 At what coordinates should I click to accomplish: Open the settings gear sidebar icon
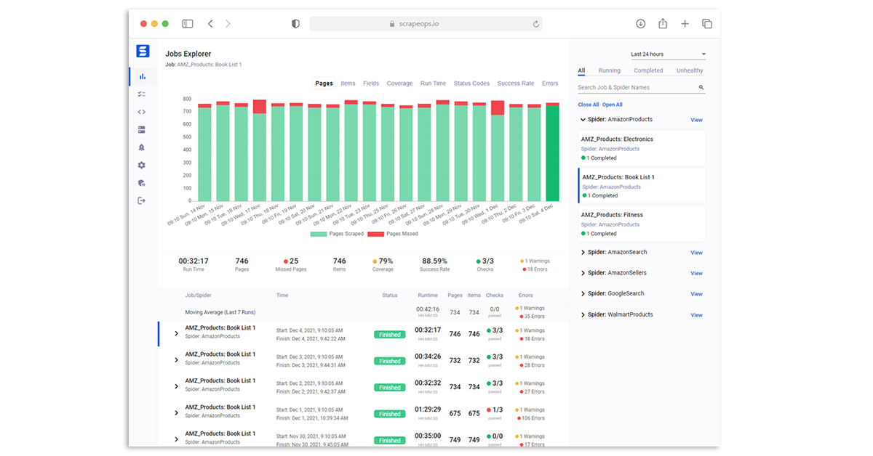[142, 166]
